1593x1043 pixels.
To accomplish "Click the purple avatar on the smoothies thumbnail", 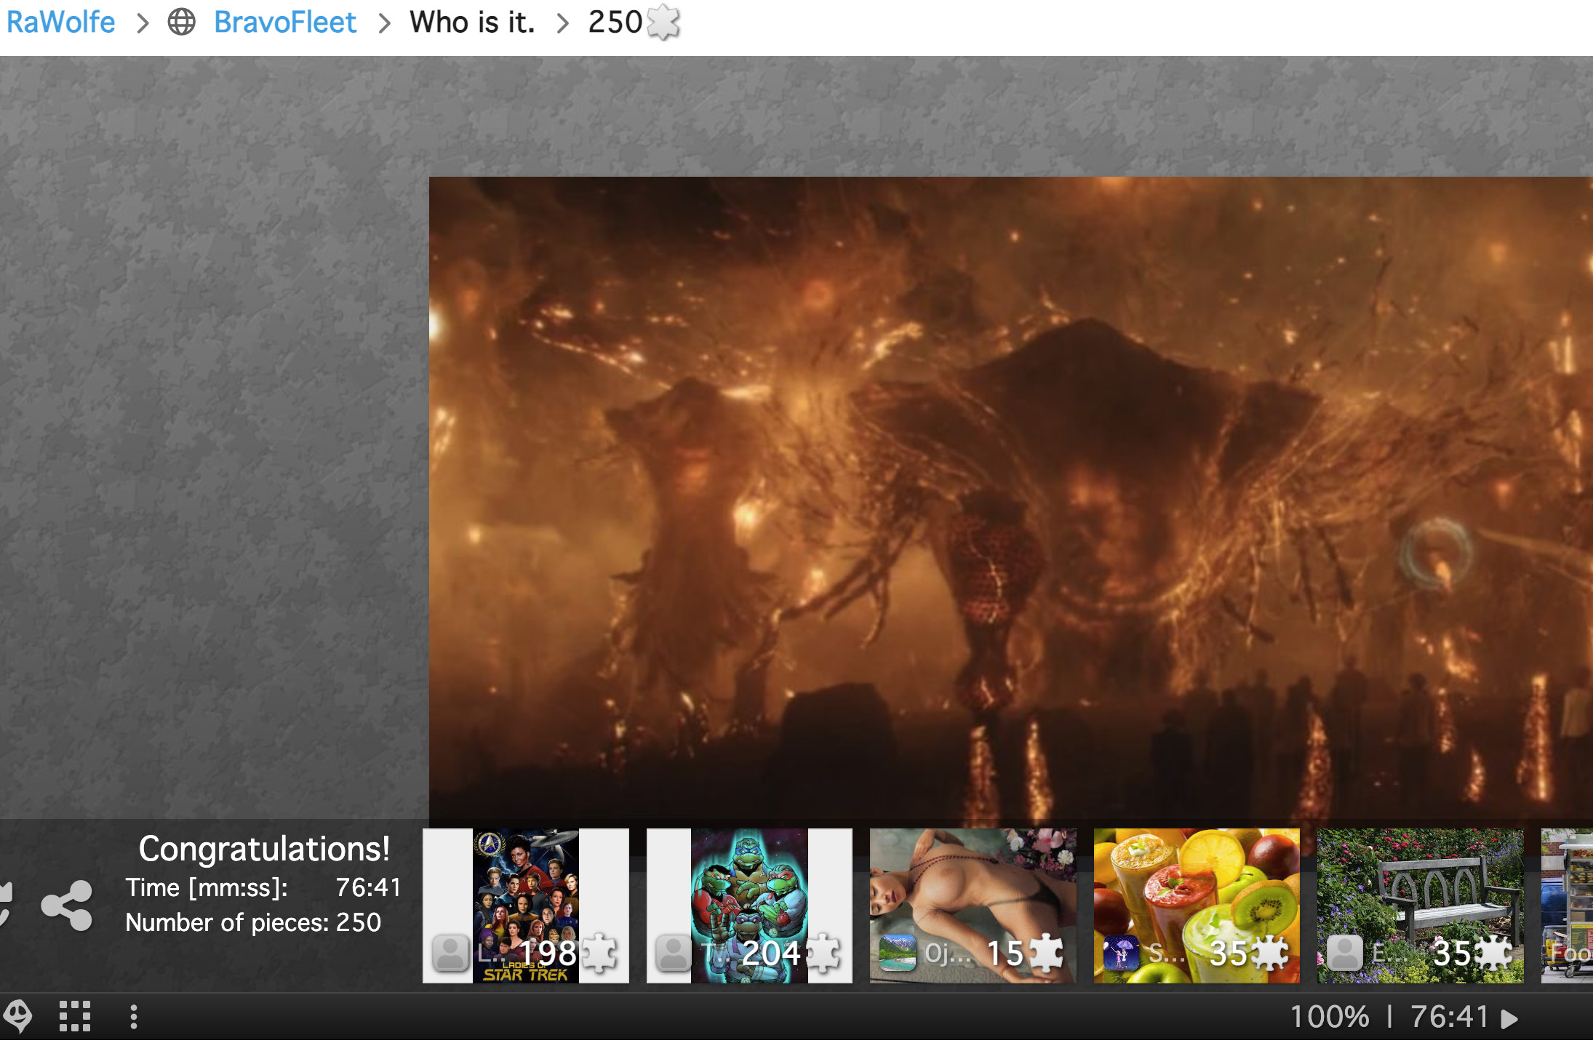I will [1121, 953].
